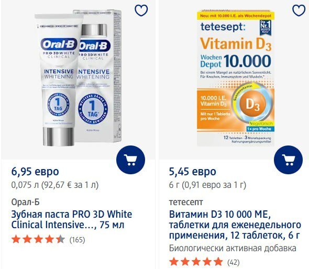Open Витамин D3 10 000 МЕ product link
Screen dimensions: 309x269
235,225
